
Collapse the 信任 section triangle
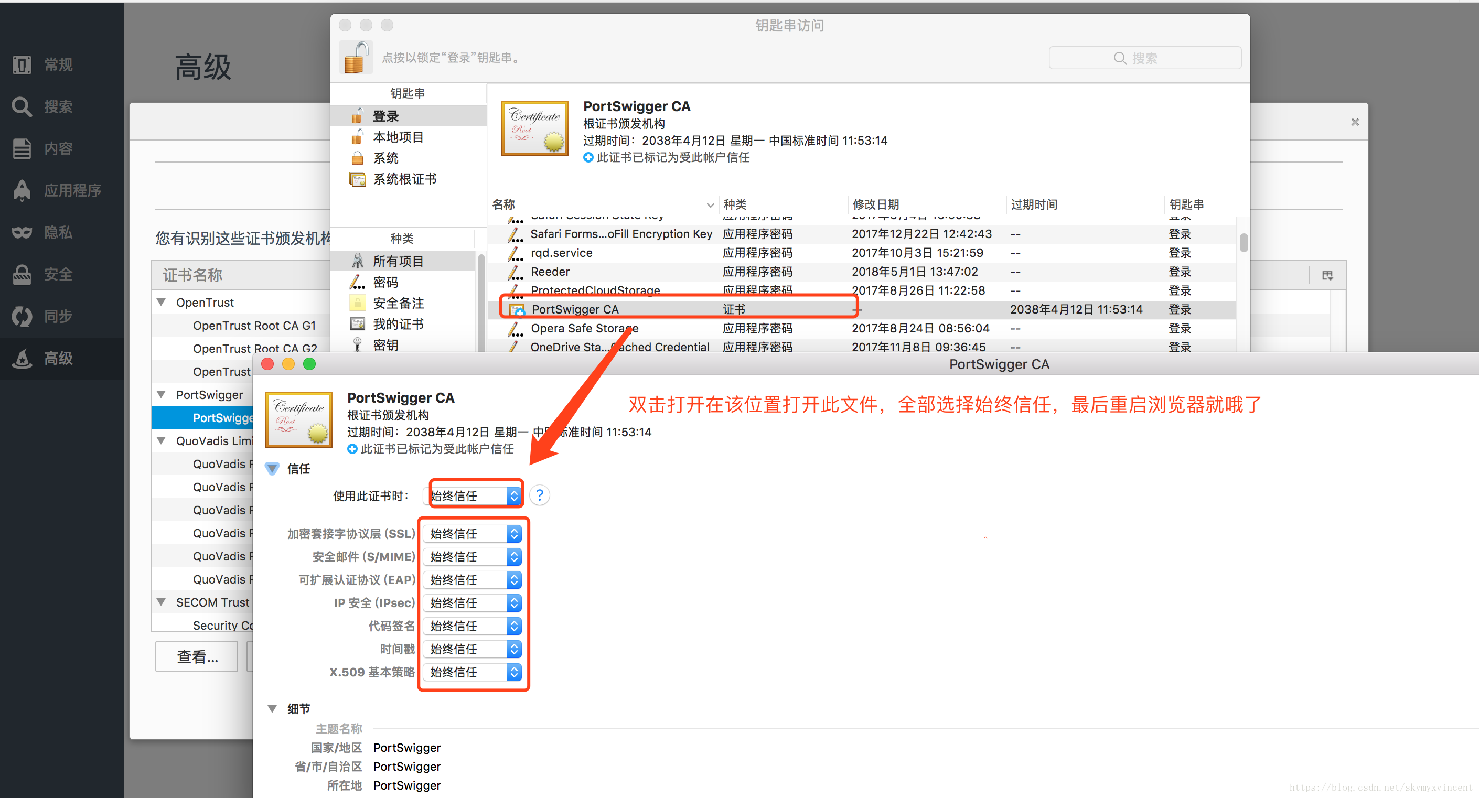tap(272, 468)
